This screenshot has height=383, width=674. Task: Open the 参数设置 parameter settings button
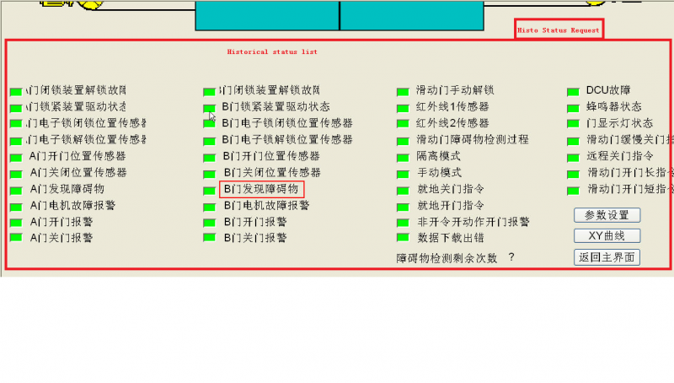pos(607,215)
